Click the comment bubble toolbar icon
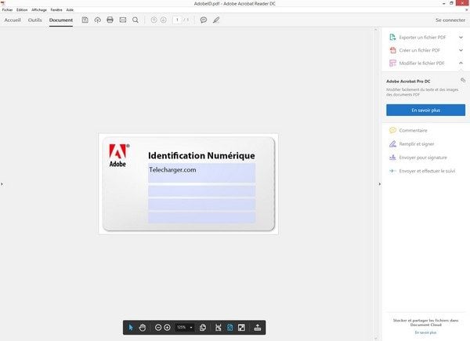470x341 pixels. click(x=204, y=20)
